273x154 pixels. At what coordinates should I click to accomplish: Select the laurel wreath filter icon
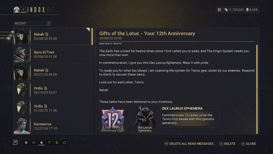click(x=34, y=143)
